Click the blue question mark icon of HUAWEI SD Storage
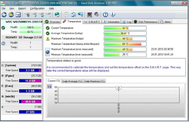This screenshot has width=189, height=122. tap(3, 43)
